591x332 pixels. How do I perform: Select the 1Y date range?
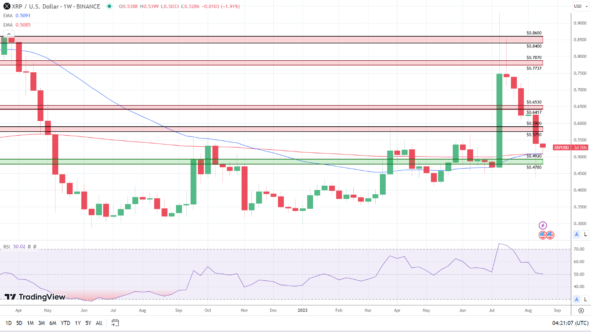tap(78, 323)
